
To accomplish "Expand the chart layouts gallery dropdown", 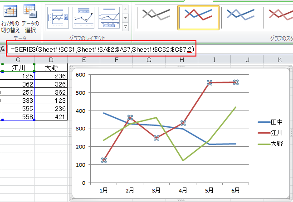I will coord(126,27).
